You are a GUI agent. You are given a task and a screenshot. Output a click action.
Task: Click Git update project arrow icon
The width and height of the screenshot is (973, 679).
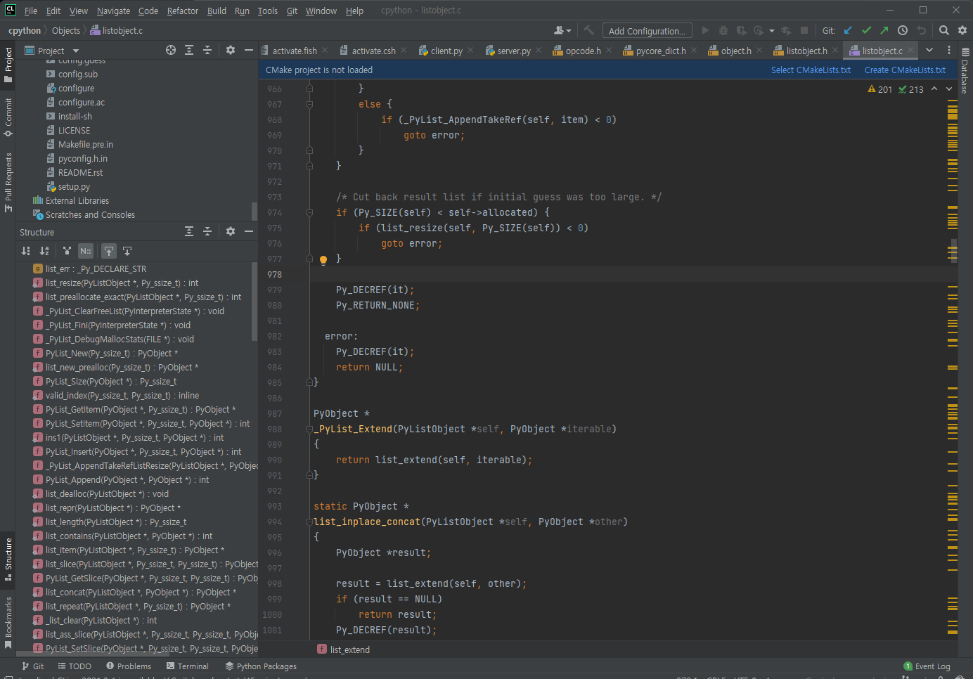[848, 30]
